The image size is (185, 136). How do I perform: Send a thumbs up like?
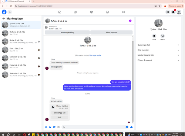tap(131, 127)
